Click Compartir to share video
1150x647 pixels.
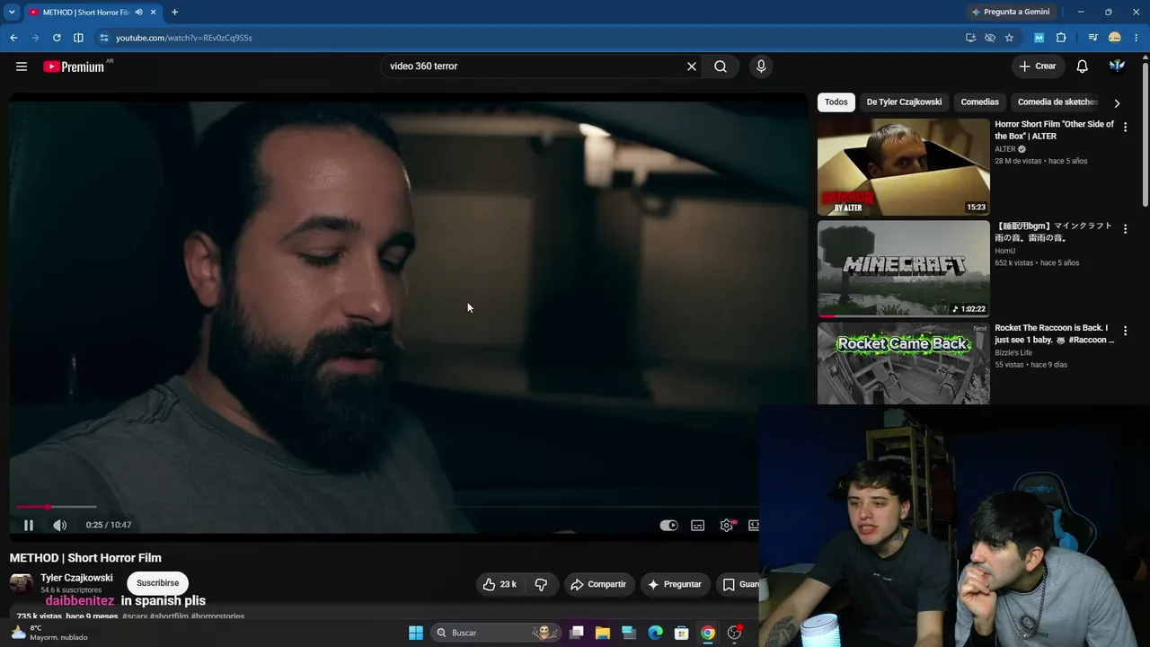coord(597,584)
